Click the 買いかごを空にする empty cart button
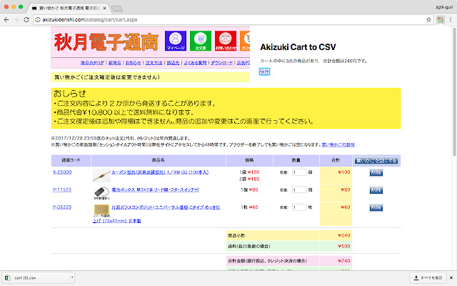 coord(376,160)
